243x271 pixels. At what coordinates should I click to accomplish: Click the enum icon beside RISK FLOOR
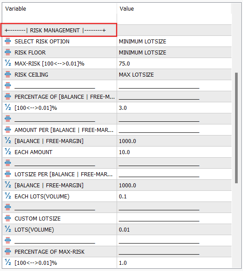click(8, 52)
